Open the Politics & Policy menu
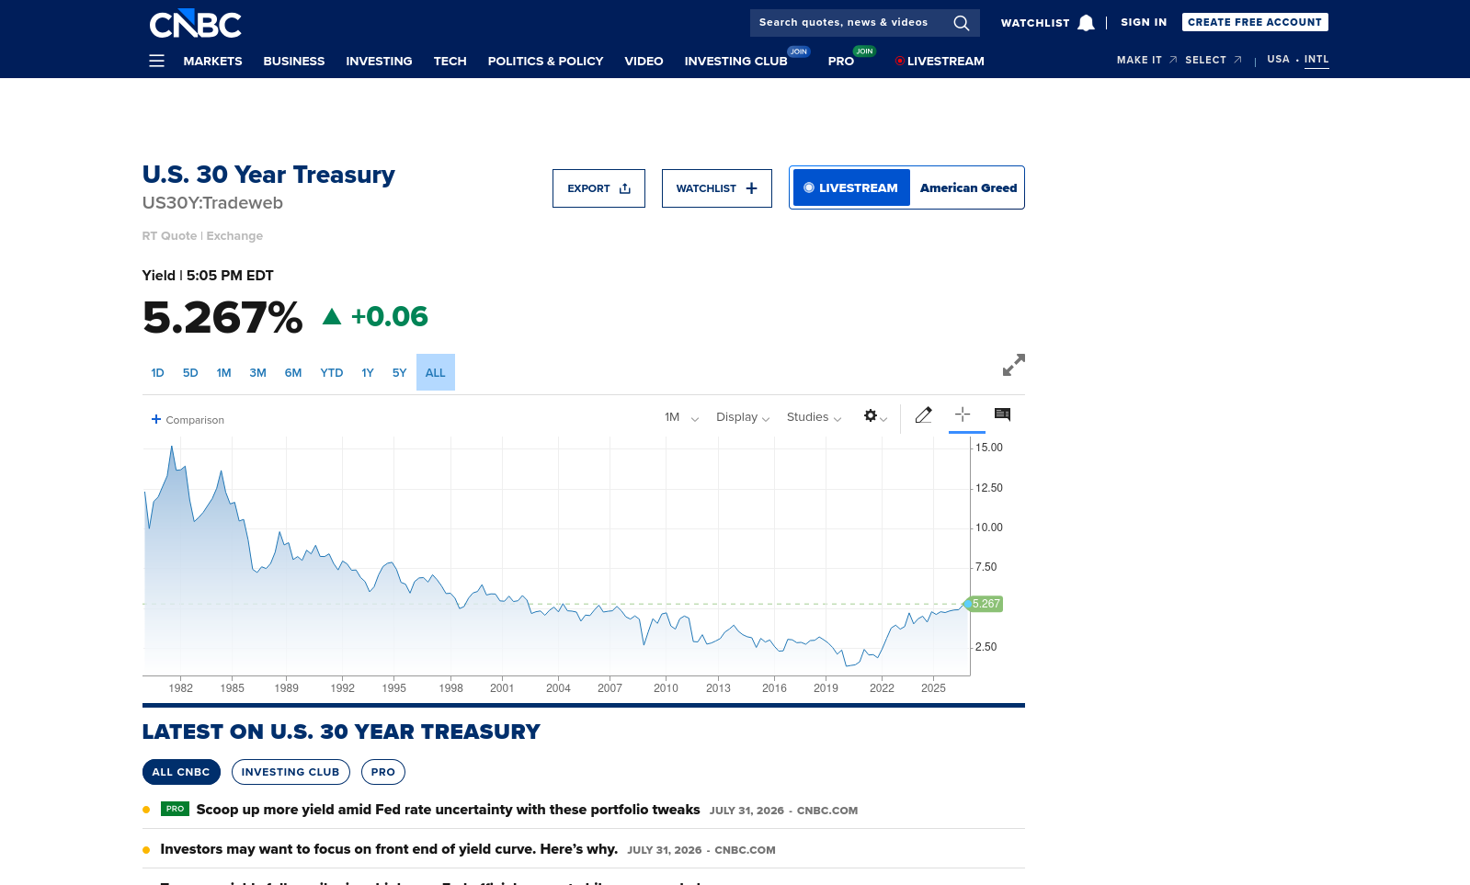Viewport: 1470px width, 885px height. click(x=545, y=61)
